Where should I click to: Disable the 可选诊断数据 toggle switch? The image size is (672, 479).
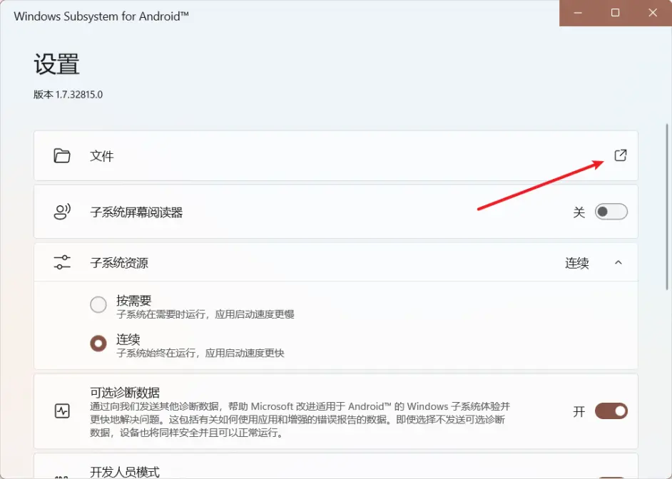point(611,411)
